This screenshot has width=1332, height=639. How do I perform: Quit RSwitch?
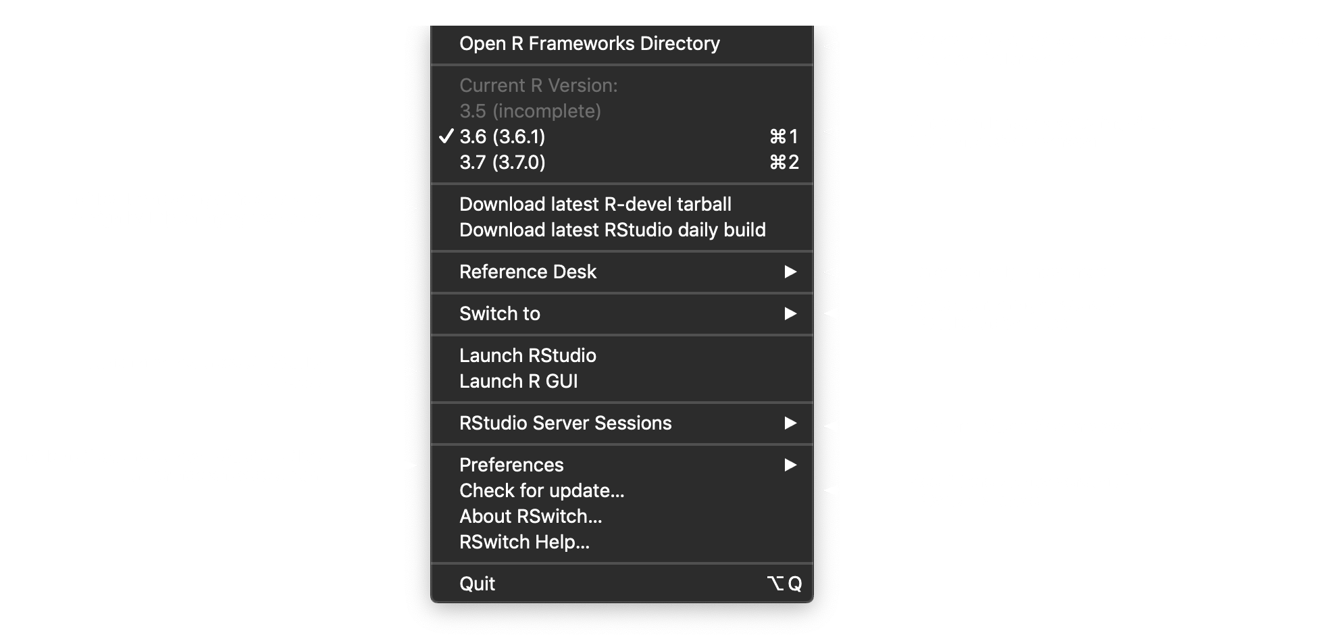pos(621,584)
